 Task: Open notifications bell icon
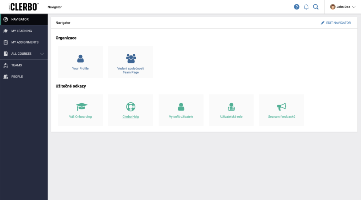[x=306, y=7]
